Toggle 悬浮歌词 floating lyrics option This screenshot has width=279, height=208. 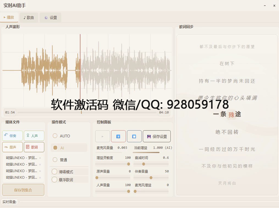pos(54,180)
